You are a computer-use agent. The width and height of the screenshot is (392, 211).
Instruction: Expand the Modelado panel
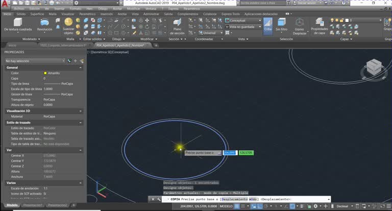coord(31,39)
